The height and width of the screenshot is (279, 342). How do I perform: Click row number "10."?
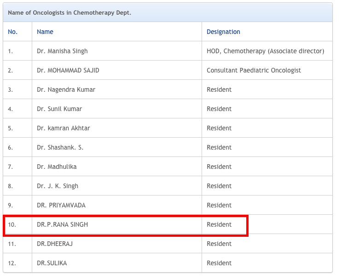(12, 225)
